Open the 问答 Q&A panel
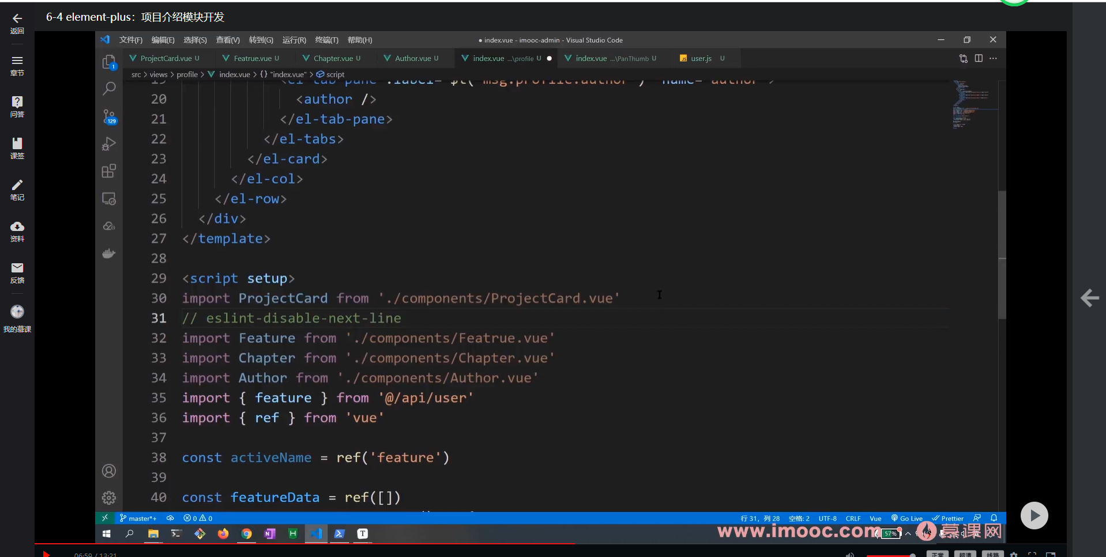This screenshot has width=1106, height=557. click(x=17, y=107)
